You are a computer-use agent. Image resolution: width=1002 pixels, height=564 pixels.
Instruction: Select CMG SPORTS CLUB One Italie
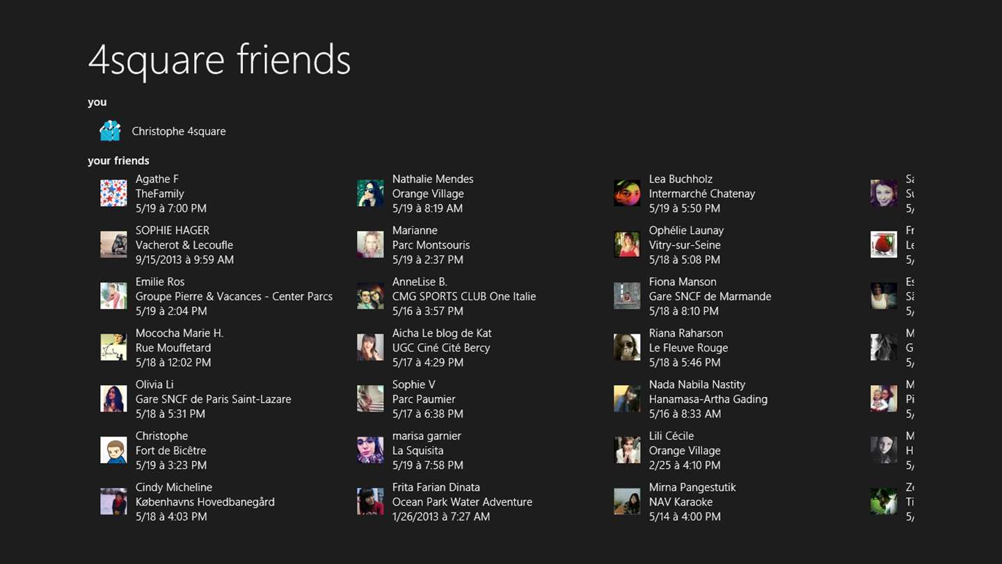pos(464,297)
